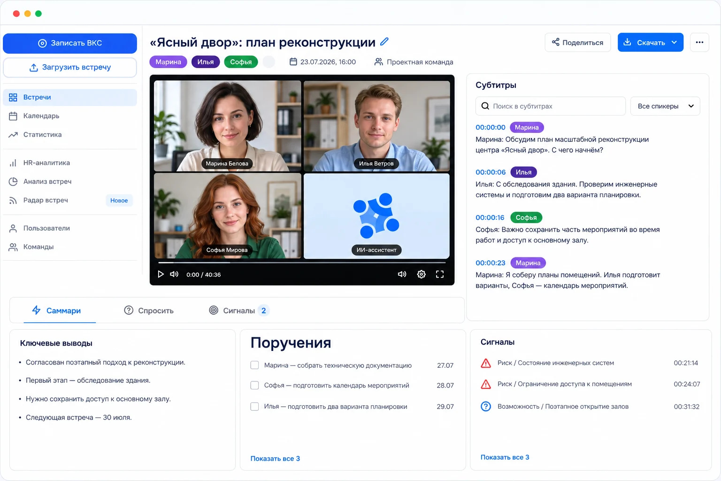Open Команды page
This screenshot has width=721, height=481.
[70, 247]
